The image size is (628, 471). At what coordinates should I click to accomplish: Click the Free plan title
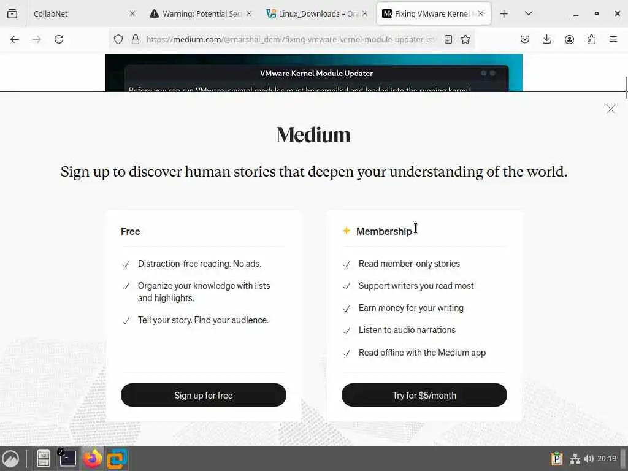coord(130,231)
